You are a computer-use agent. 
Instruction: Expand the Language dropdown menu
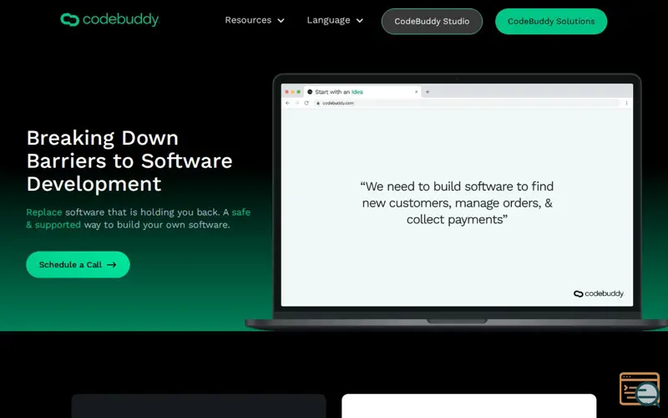[335, 20]
